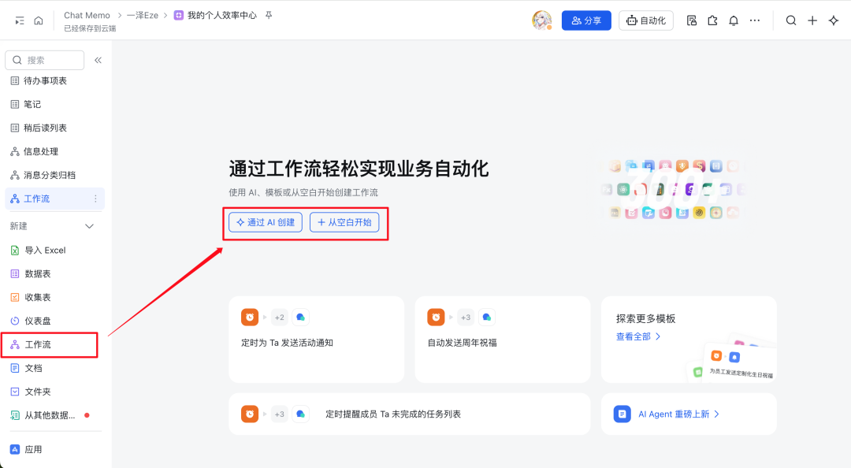
Task: Click the 搜索 input field
Action: pos(45,59)
